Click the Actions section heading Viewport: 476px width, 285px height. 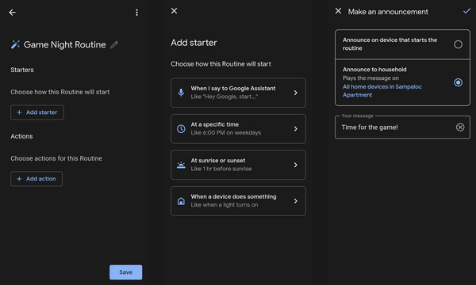click(21, 136)
